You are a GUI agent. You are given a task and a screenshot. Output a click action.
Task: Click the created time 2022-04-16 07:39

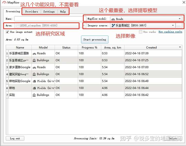coord(137,53)
